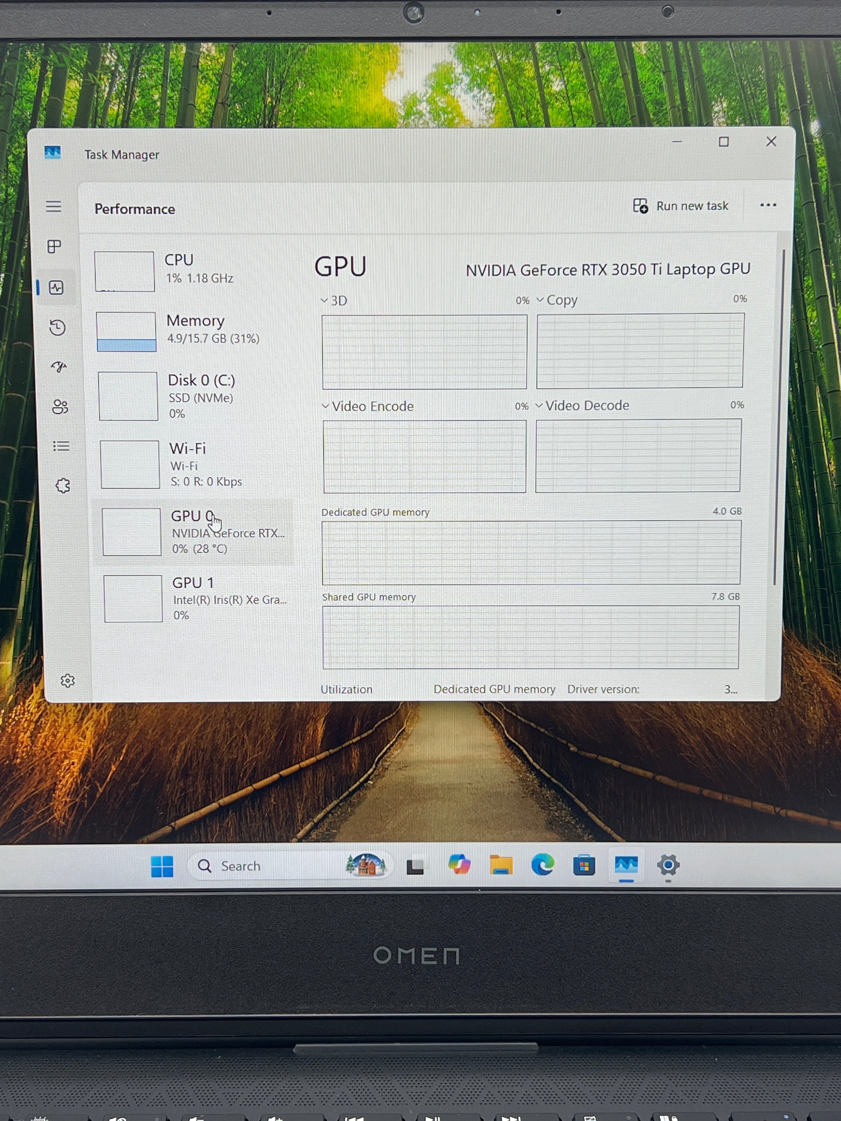Click the Performance page heading
This screenshot has width=841, height=1121.
point(135,209)
